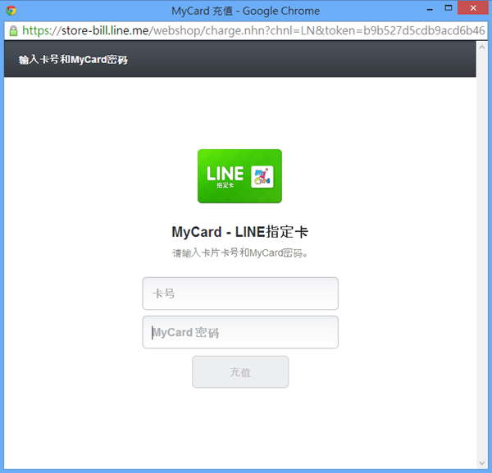Click the scrollbar up arrow
Viewport: 492px width, 473px height.
pos(482,48)
